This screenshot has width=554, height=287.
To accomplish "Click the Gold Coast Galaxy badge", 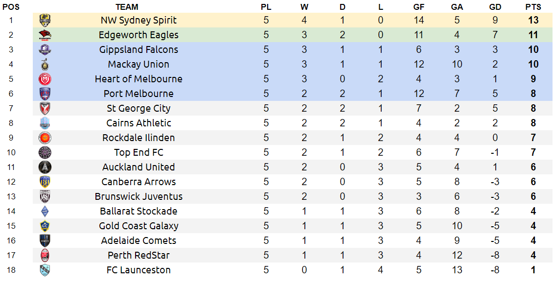I will click(45, 226).
